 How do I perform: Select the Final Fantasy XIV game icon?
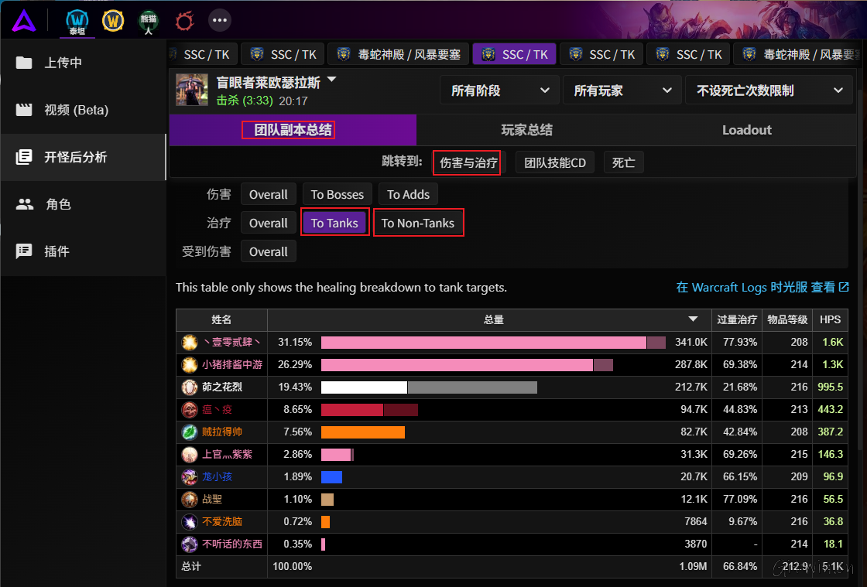pos(183,21)
